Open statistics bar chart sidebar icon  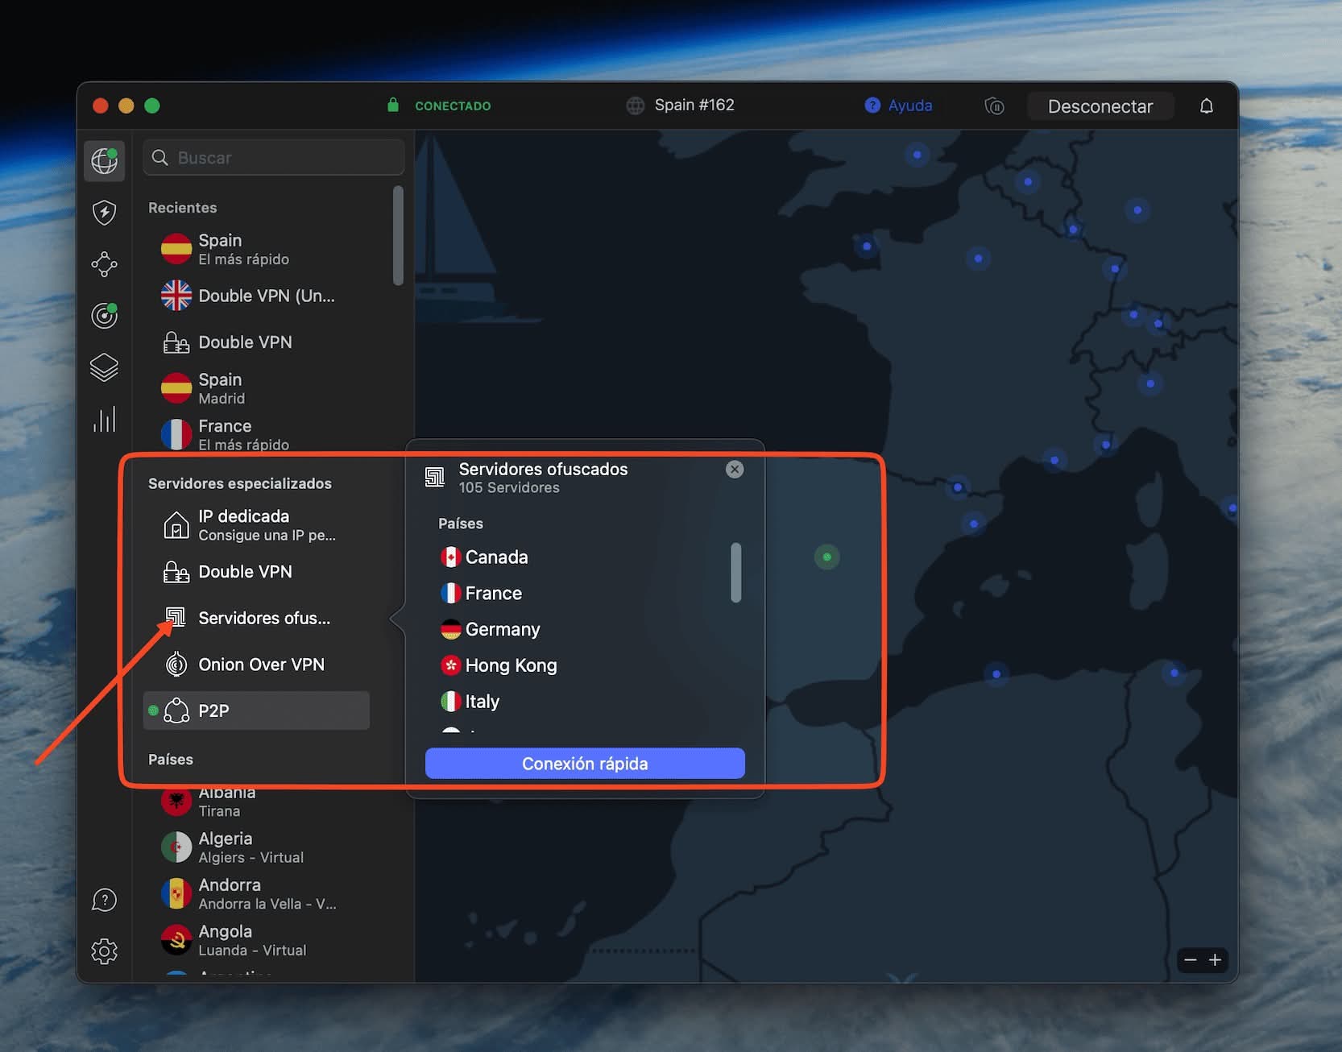click(104, 419)
